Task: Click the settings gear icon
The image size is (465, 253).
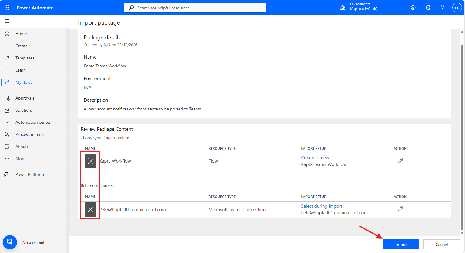Action: tap(428, 8)
